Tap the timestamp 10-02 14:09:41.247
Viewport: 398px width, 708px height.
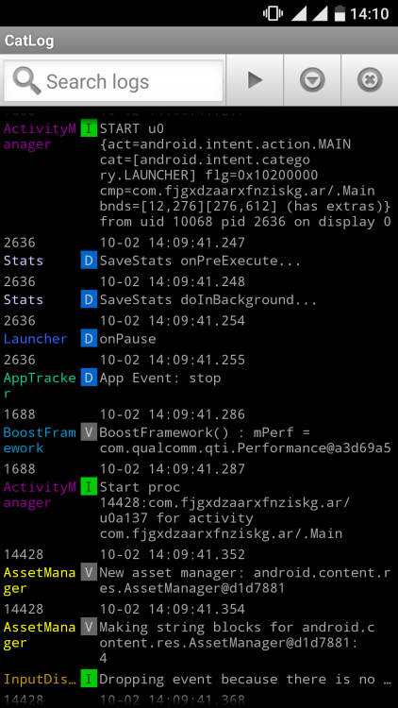click(x=172, y=243)
